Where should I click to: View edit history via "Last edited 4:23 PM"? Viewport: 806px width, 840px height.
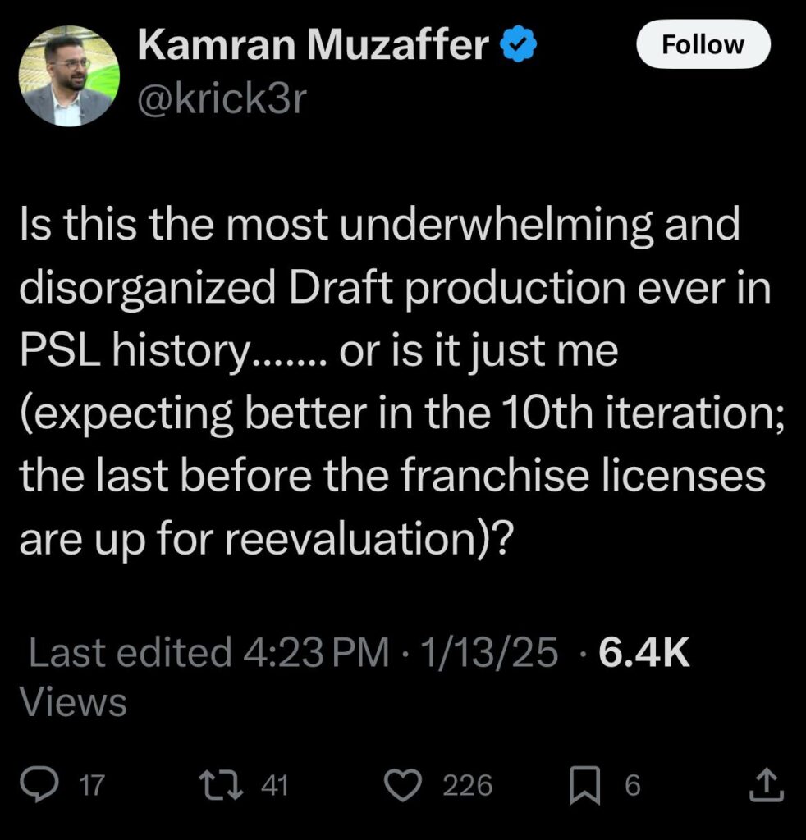click(x=208, y=654)
